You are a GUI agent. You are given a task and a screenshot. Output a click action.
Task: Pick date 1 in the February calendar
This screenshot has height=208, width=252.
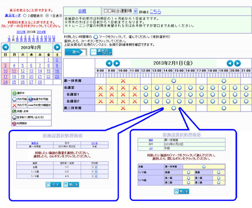tap(48, 60)
